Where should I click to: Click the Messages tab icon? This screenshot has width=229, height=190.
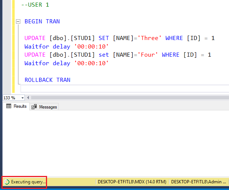(34, 107)
